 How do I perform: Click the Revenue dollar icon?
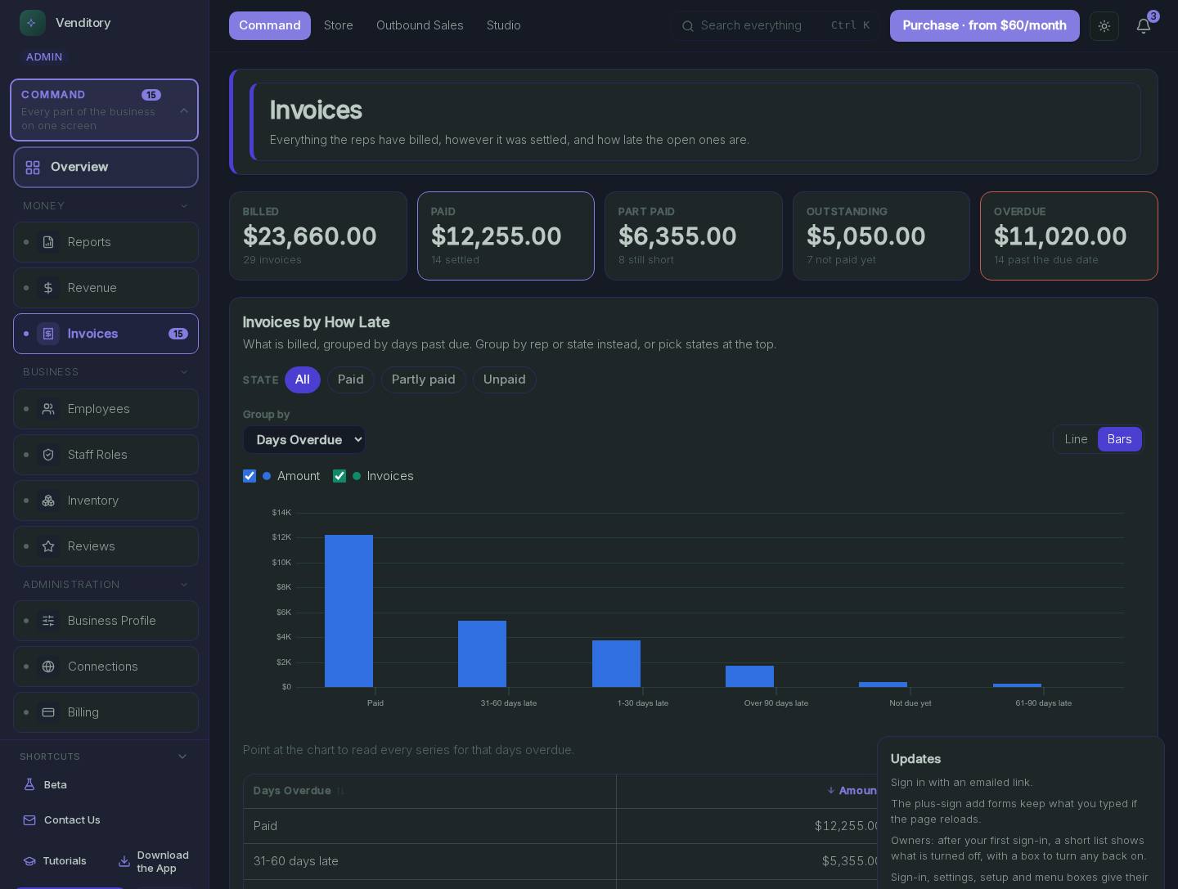point(48,288)
